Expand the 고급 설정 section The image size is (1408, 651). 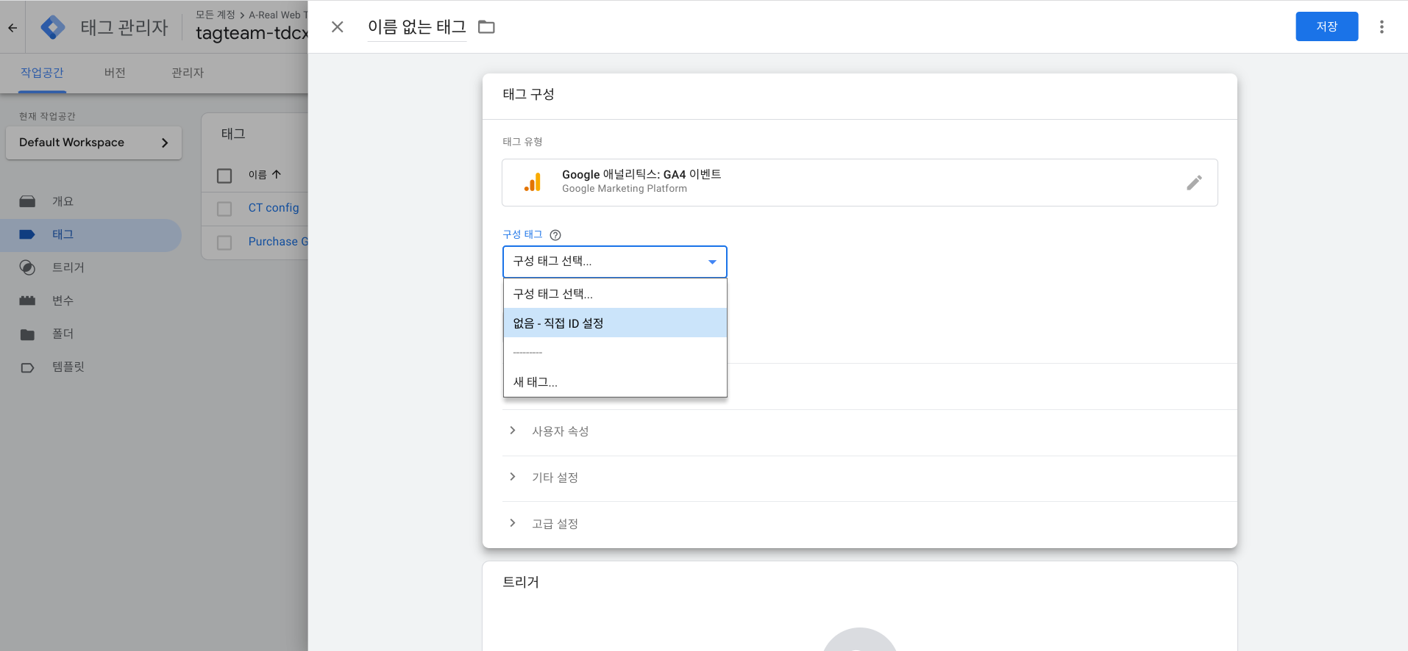[x=513, y=523]
